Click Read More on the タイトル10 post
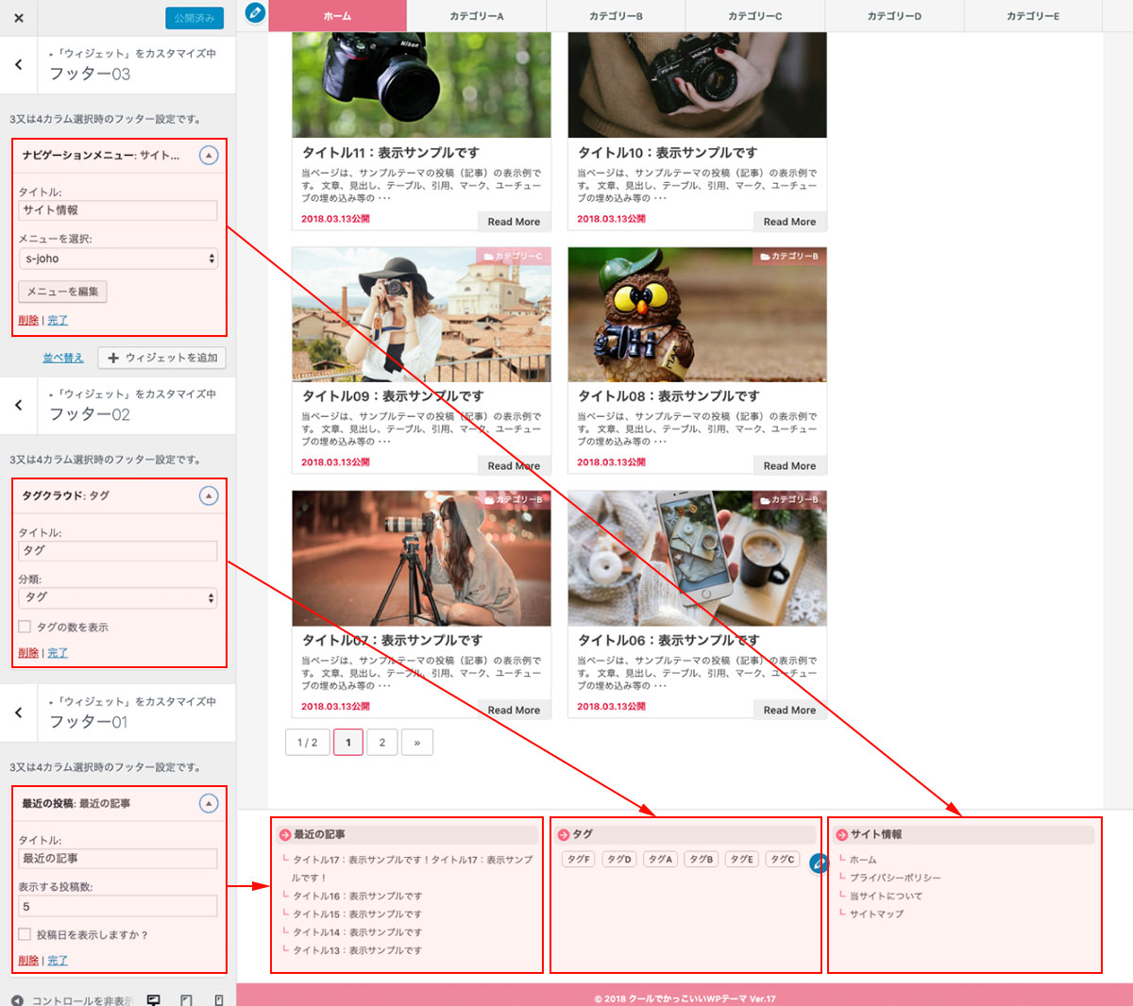Viewport: 1133px width, 1006px height. point(789,222)
